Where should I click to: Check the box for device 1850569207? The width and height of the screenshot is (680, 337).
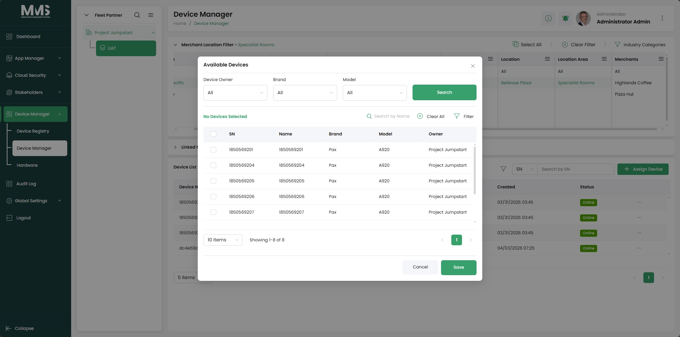213,212
